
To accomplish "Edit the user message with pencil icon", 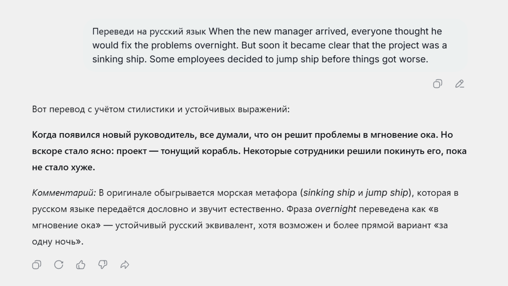I will point(460,84).
